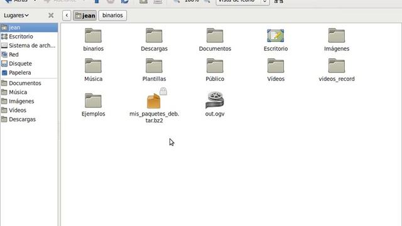Click the Escritorio screen icon in the sidebar

click(4, 36)
